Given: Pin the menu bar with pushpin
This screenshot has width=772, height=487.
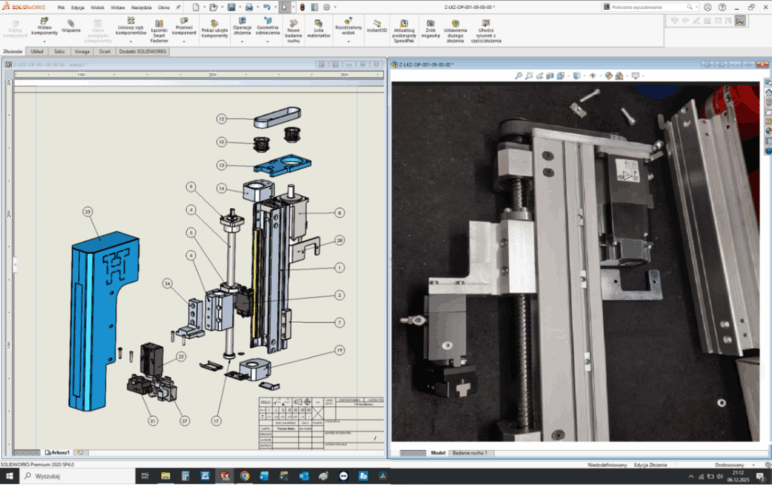Looking at the screenshot, I should [x=178, y=7].
